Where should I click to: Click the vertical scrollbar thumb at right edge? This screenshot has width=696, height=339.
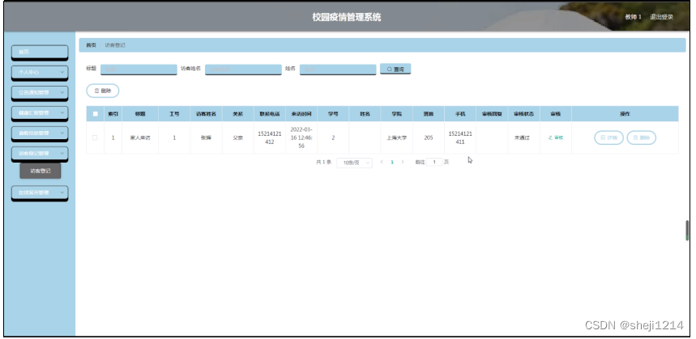[x=687, y=230]
